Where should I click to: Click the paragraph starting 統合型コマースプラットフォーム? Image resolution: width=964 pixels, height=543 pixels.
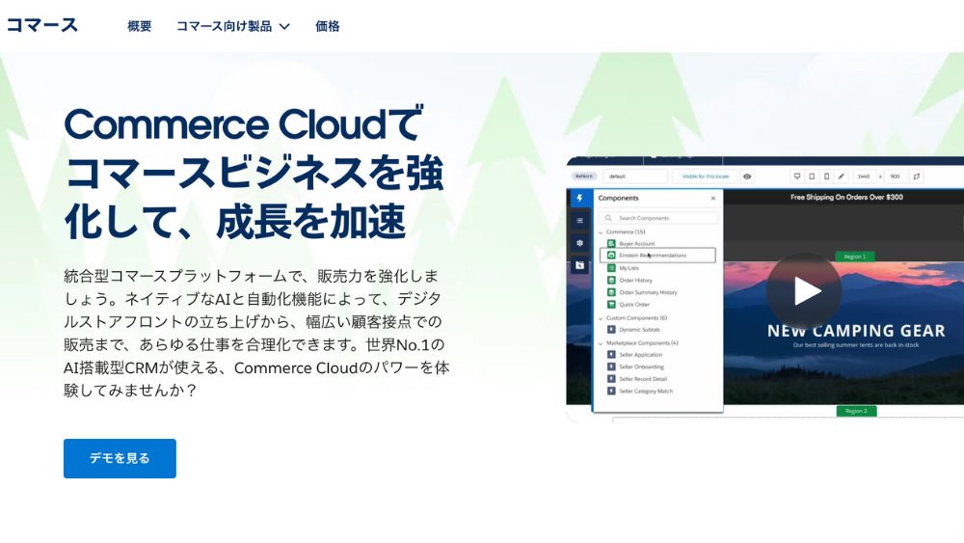click(256, 333)
